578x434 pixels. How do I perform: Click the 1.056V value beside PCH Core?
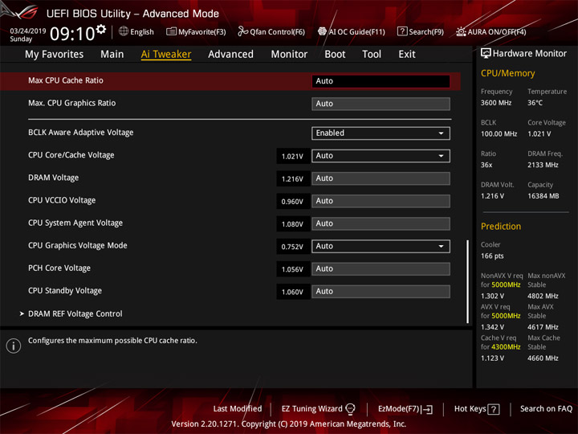[292, 269]
